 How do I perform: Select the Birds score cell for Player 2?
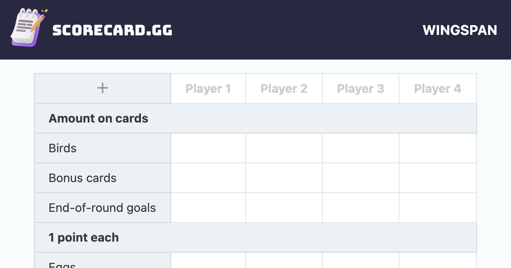point(284,148)
